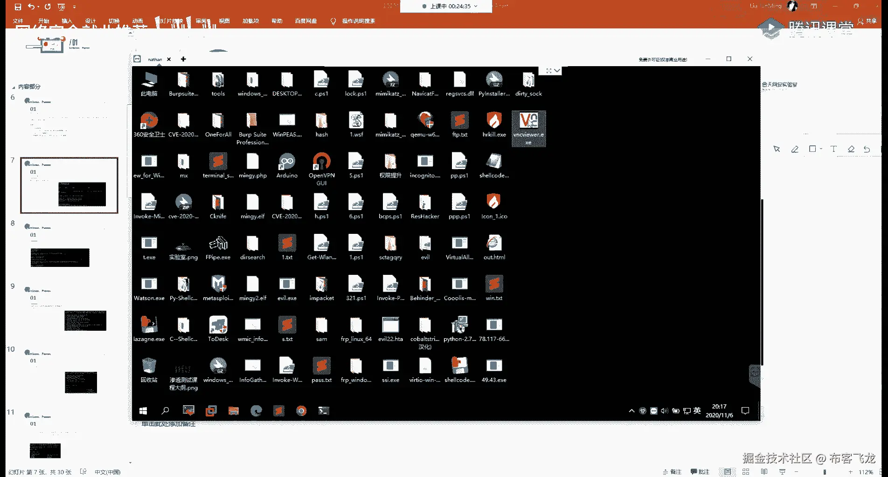The height and width of the screenshot is (477, 888).
Task: Select the annotation eraser tool
Action: [851, 149]
